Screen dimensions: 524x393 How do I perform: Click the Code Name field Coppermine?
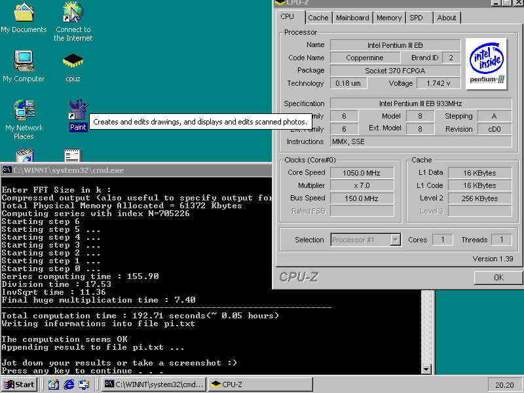[365, 58]
